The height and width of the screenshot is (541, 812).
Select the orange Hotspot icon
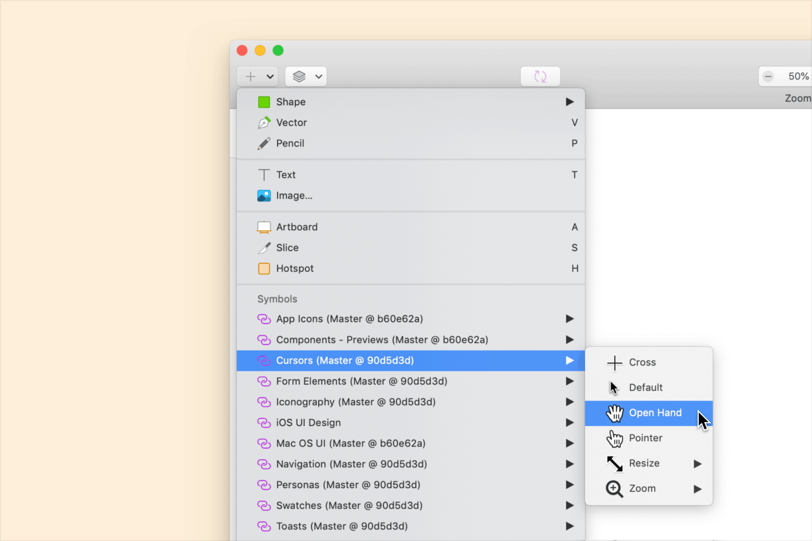(264, 268)
